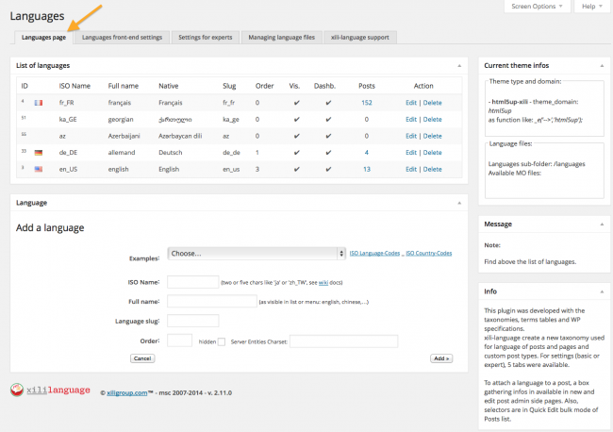613x432 pixels.
Task: Open the 4 posts link for allemand
Action: 366,153
